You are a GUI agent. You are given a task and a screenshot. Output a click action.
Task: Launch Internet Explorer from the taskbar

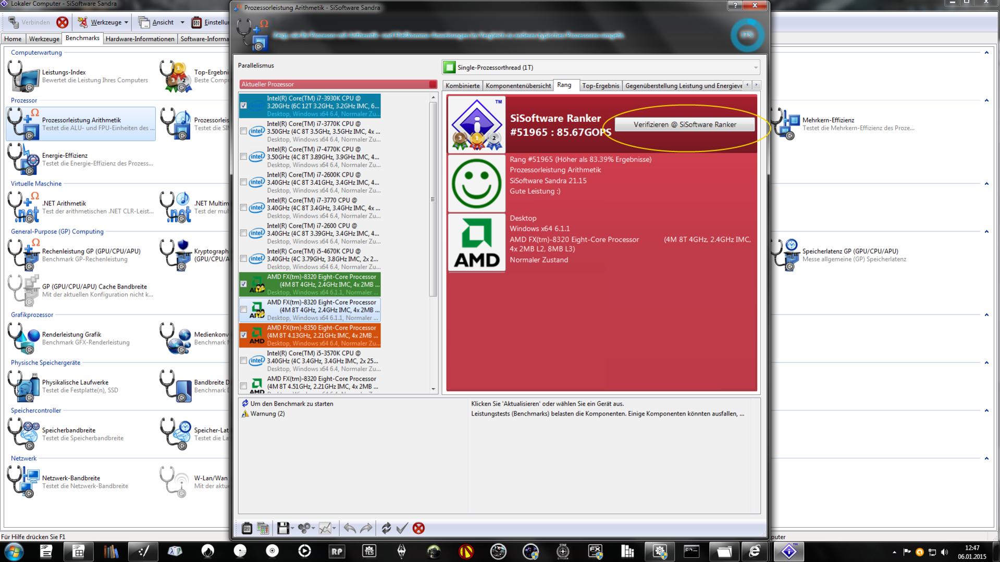click(x=755, y=551)
